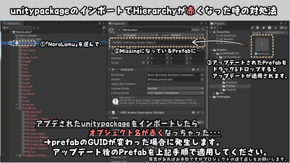Open scene NoraLamu* context menu dots
Image resolution: width=290 pixels, height=163 pixels.
click(104, 32)
